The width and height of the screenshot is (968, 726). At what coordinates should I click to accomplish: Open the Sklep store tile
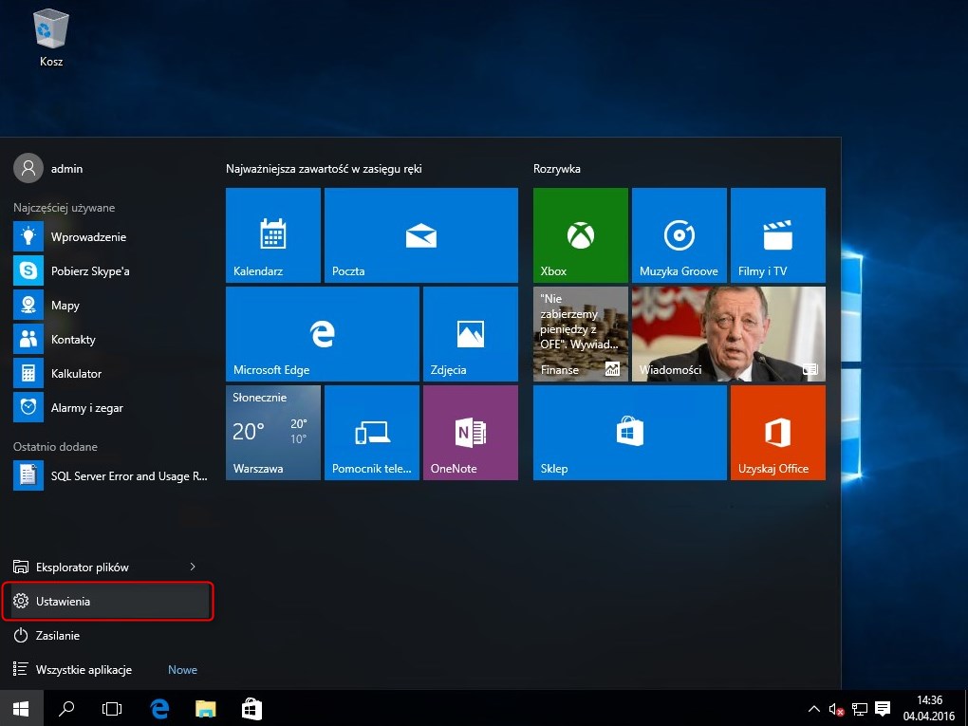point(629,433)
